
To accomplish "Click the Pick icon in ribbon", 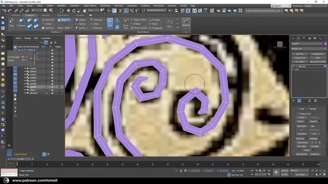I will coord(170,24).
